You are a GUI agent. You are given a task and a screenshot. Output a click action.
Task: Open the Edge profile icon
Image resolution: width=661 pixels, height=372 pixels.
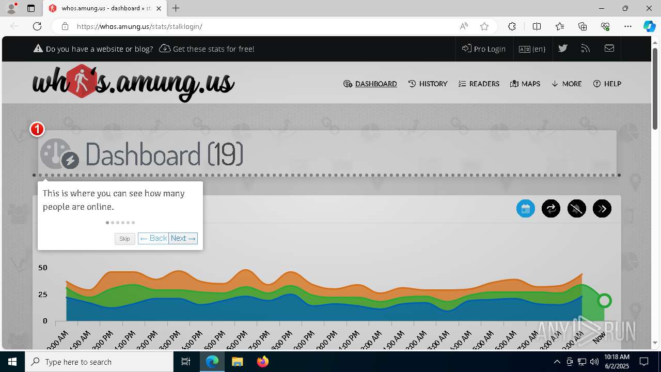pyautogui.click(x=11, y=8)
